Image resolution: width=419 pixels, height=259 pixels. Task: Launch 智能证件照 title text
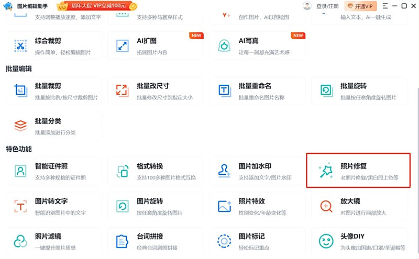point(51,166)
